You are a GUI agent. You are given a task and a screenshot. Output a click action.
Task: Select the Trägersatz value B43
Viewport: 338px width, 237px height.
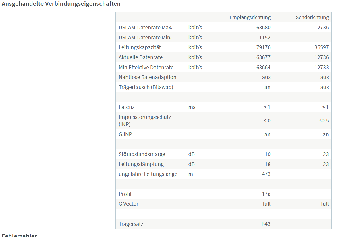(x=266, y=224)
